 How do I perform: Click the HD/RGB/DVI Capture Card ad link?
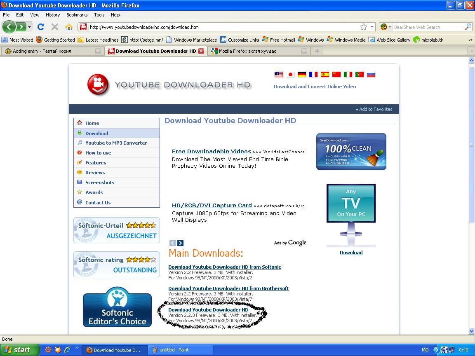pyautogui.click(x=212, y=205)
